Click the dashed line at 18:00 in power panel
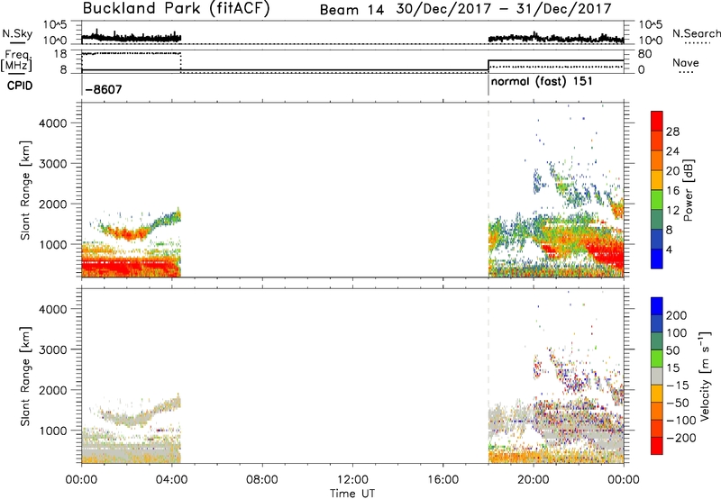Screen dimensions: 721x499 point(488,189)
